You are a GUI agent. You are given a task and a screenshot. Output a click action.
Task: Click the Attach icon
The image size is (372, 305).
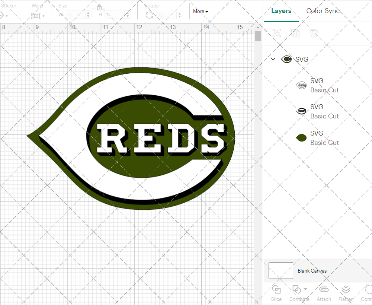coord(324,289)
